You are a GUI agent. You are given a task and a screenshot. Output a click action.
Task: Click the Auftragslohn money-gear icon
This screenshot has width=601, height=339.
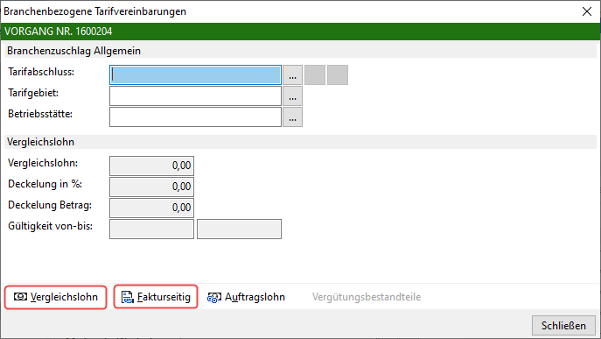214,298
